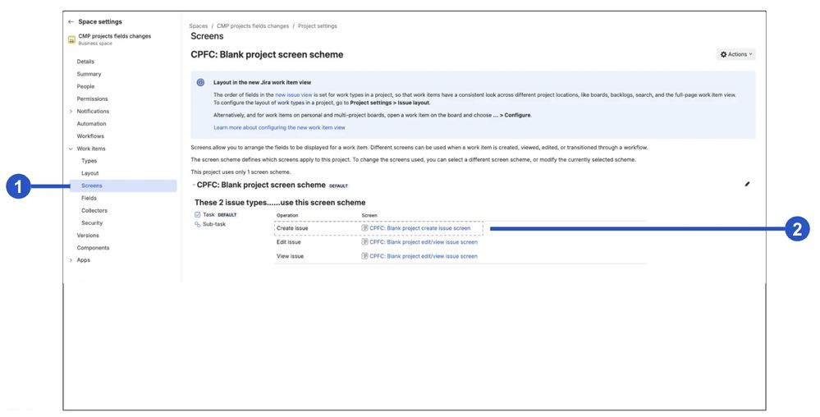The height and width of the screenshot is (417, 820).
Task: Click the screen icon in the Edit issue row
Action: coord(364,242)
